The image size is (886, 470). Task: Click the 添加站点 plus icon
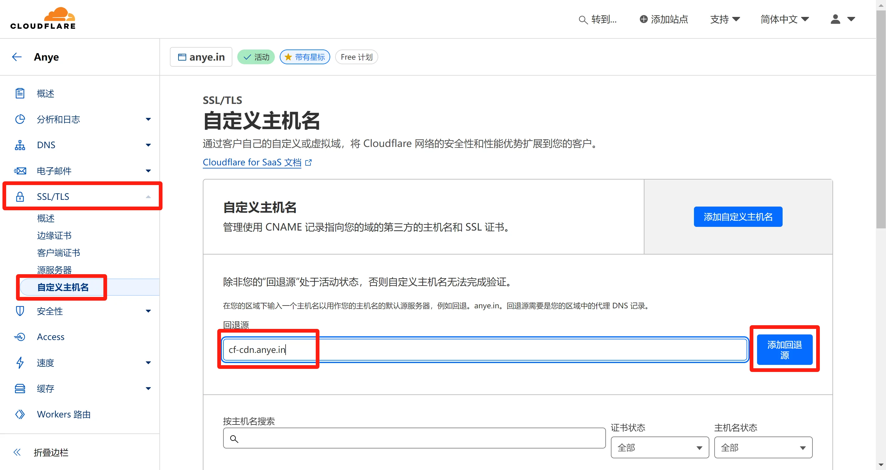click(643, 19)
